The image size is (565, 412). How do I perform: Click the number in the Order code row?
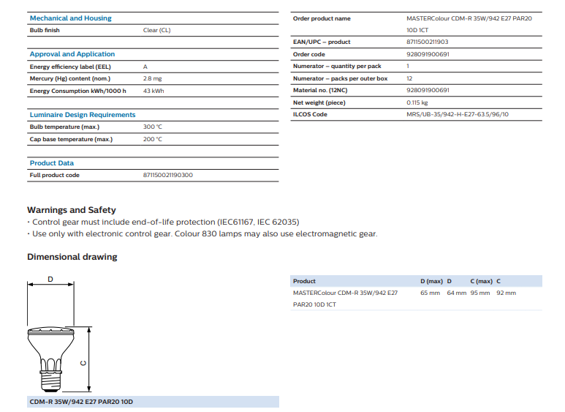(x=428, y=54)
